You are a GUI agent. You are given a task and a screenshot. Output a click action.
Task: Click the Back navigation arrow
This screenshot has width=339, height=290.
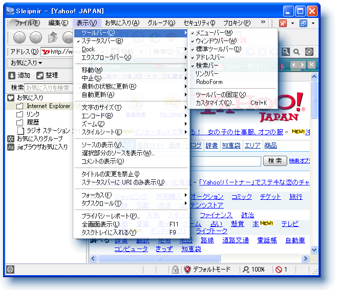pyautogui.click(x=19, y=37)
